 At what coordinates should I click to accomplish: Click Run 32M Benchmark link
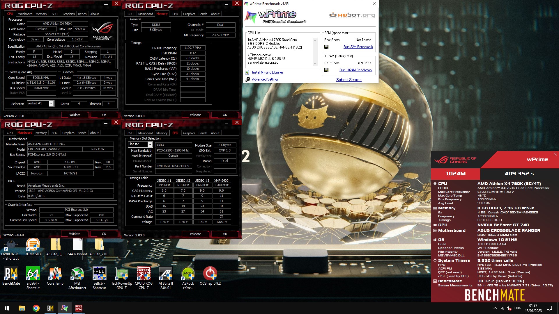click(358, 47)
